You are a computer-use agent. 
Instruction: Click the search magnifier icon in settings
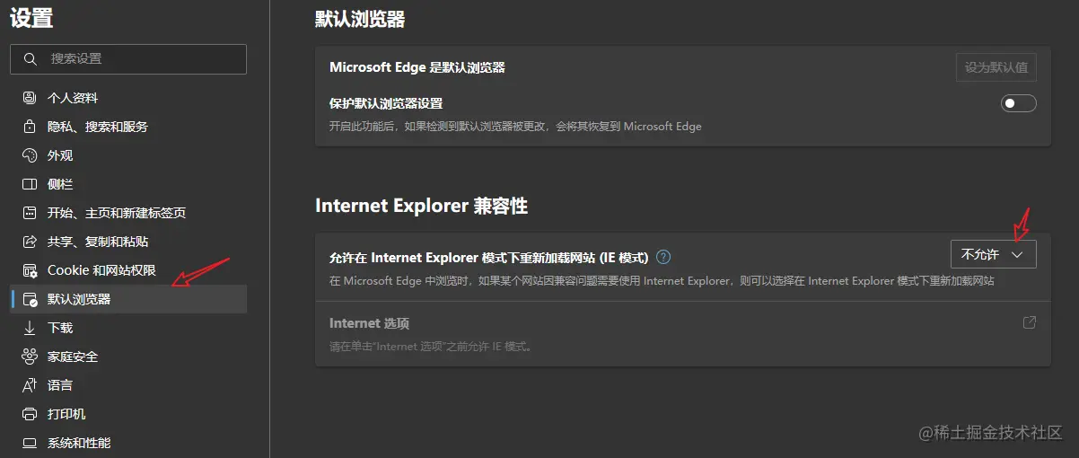point(31,59)
